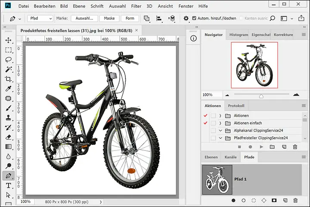Select the Lasso tool

click(8, 60)
